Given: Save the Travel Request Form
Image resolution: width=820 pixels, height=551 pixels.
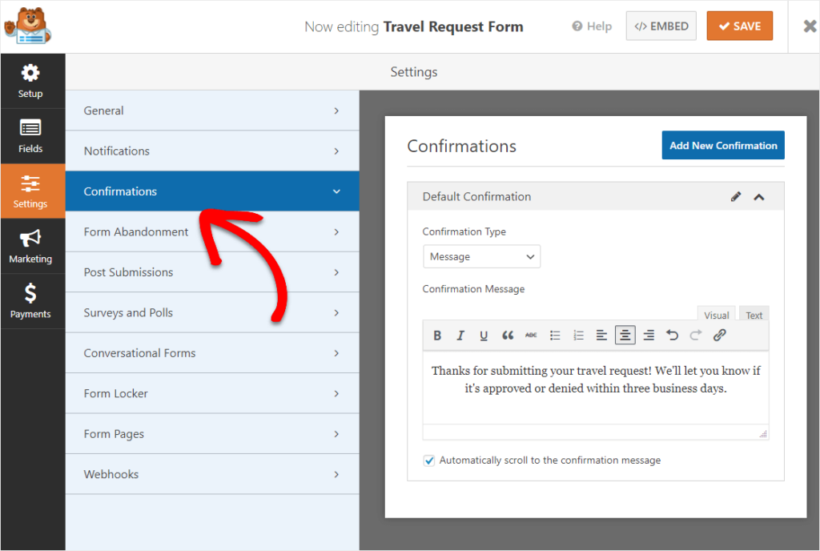Looking at the screenshot, I should (x=739, y=26).
